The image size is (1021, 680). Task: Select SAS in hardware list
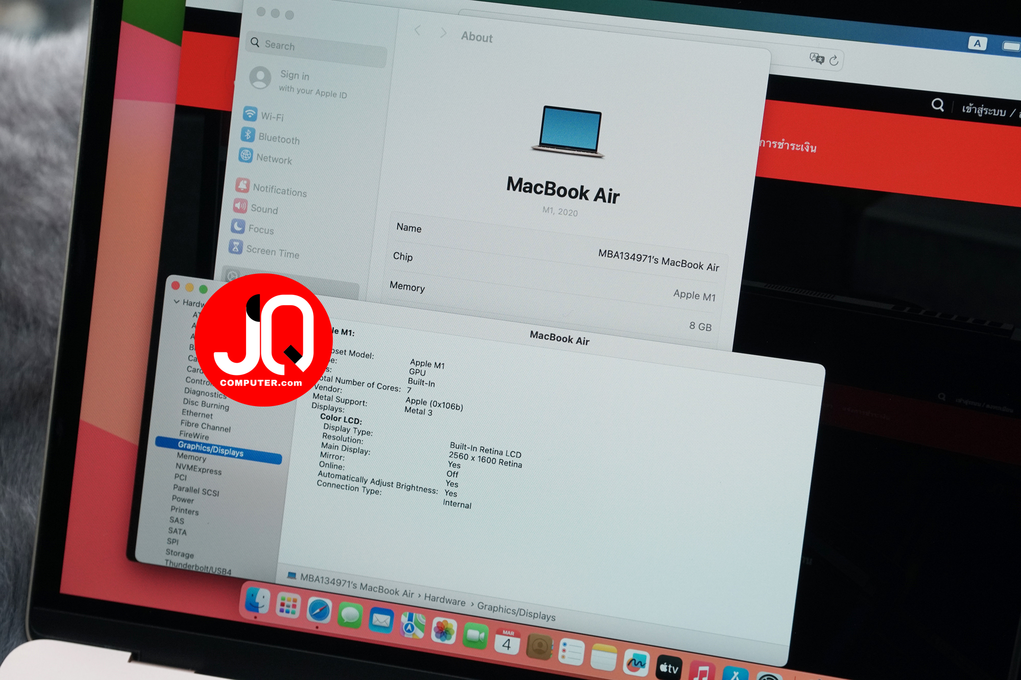point(177,520)
